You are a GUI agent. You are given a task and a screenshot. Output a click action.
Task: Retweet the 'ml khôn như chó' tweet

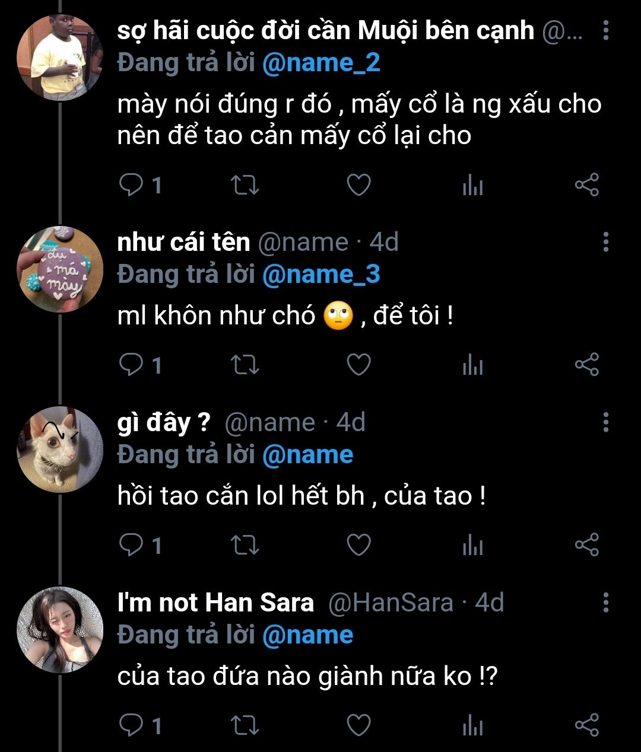(x=244, y=365)
